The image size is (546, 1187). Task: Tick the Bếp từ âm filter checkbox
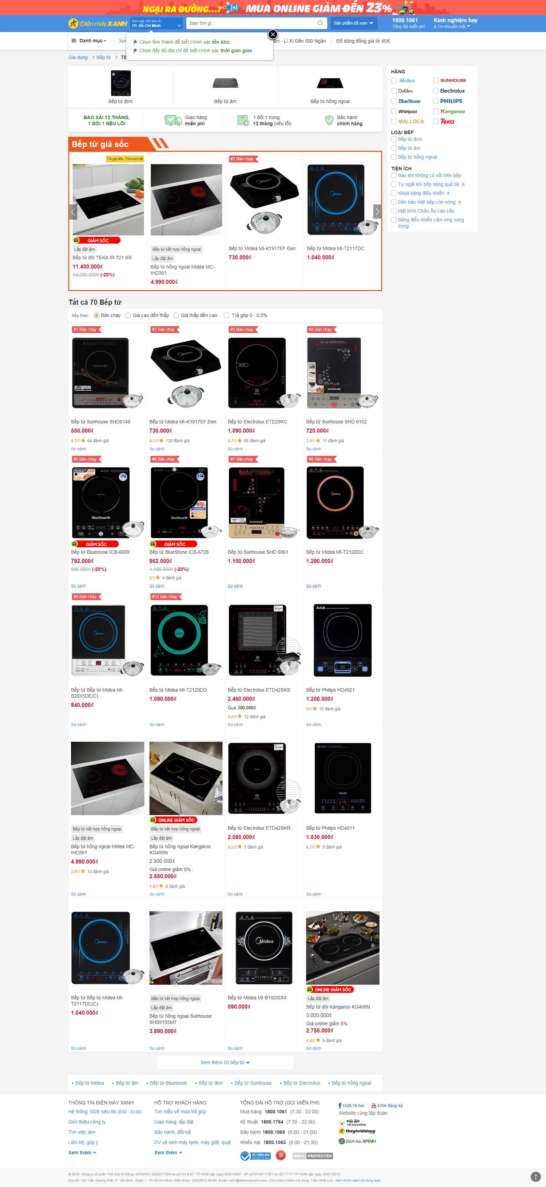tap(394, 148)
